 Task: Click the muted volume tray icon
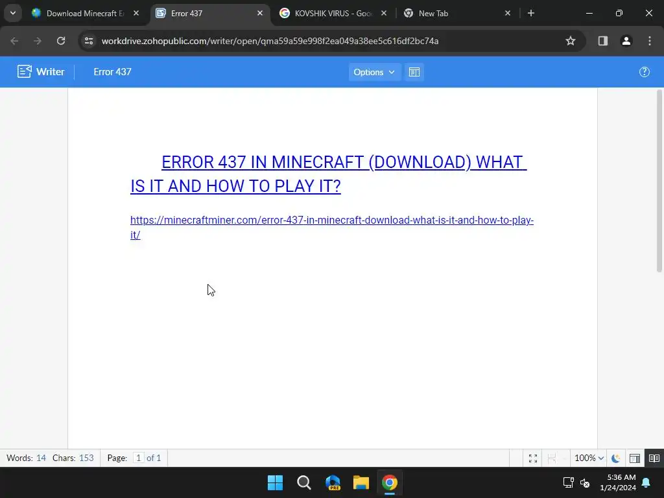click(586, 482)
